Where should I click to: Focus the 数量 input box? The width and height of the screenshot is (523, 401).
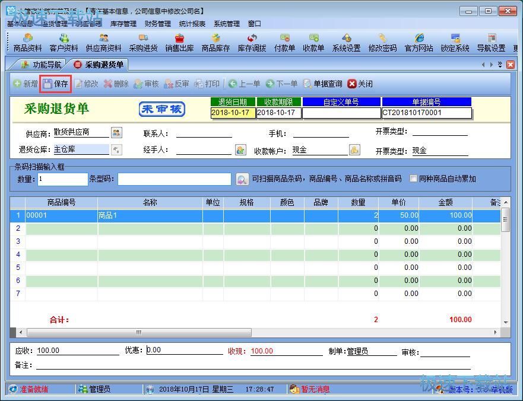coord(63,179)
